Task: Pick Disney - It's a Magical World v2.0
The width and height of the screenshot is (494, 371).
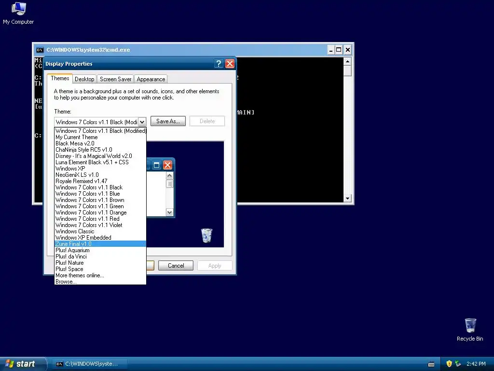Action: pyautogui.click(x=100, y=156)
